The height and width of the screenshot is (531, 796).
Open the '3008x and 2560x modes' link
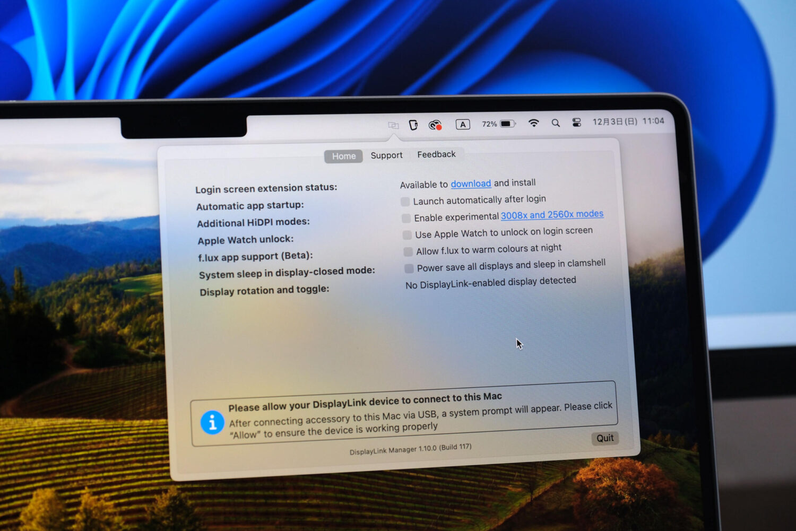(552, 214)
